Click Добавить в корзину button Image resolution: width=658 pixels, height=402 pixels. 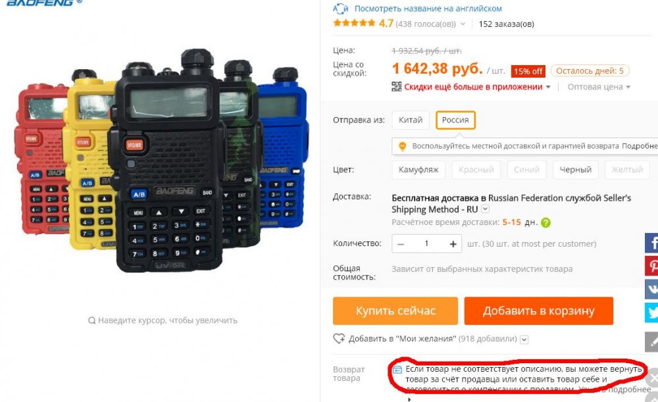(x=539, y=311)
